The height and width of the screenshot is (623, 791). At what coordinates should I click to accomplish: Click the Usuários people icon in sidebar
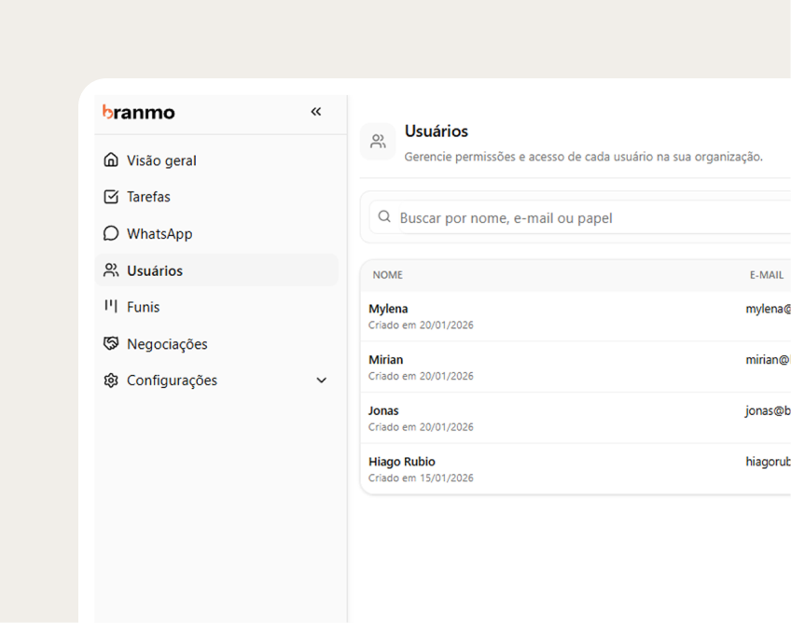point(111,270)
